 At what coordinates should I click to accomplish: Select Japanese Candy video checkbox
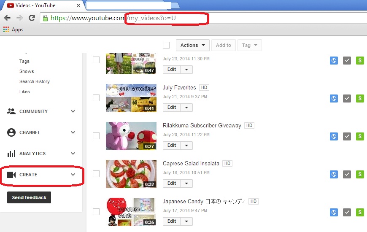96,212
